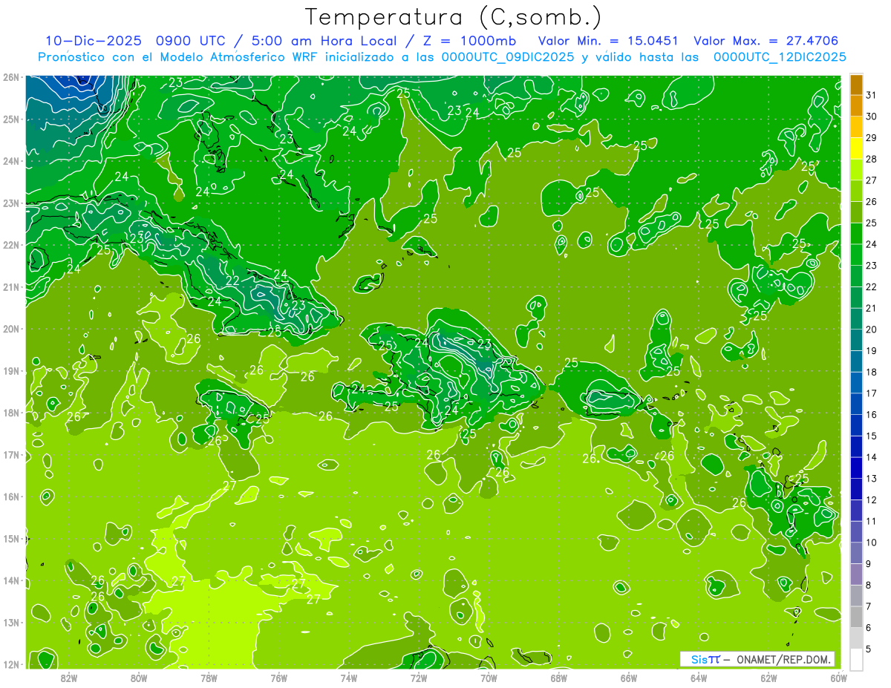Click the '62W' longitude axis label

pyautogui.click(x=768, y=678)
